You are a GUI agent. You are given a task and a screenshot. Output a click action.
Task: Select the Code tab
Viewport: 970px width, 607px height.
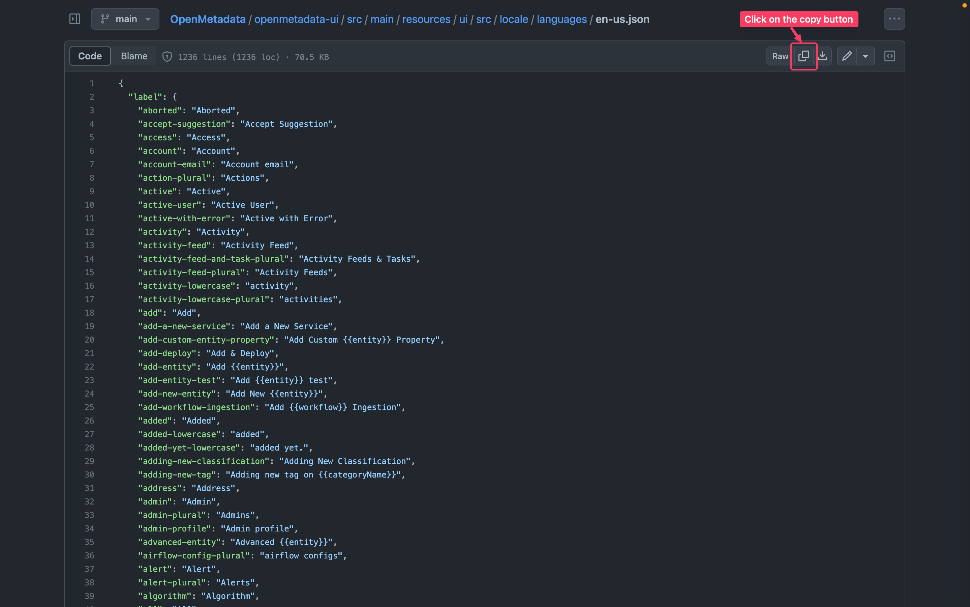pos(89,56)
